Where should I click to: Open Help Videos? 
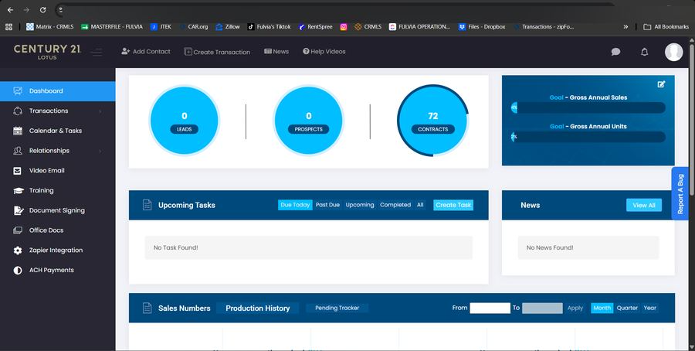pyautogui.click(x=324, y=52)
